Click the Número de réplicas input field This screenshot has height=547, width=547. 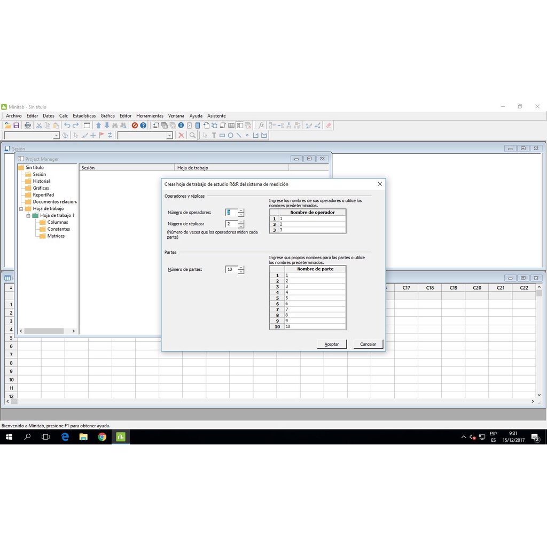pyautogui.click(x=231, y=224)
